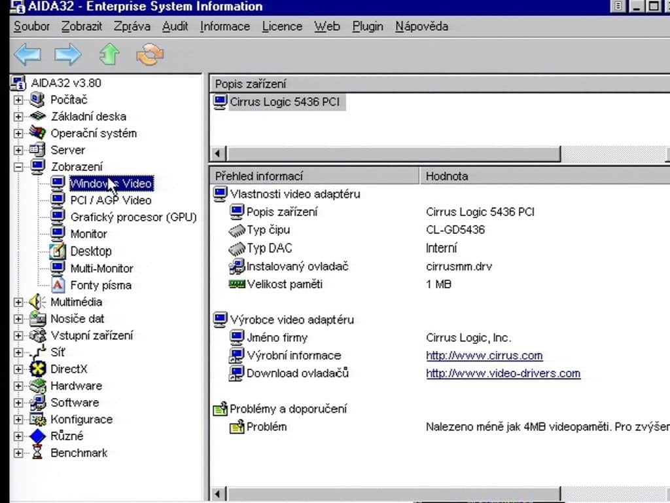The image size is (670, 503).
Task: Expand the Operační systém tree node
Action: click(18, 133)
